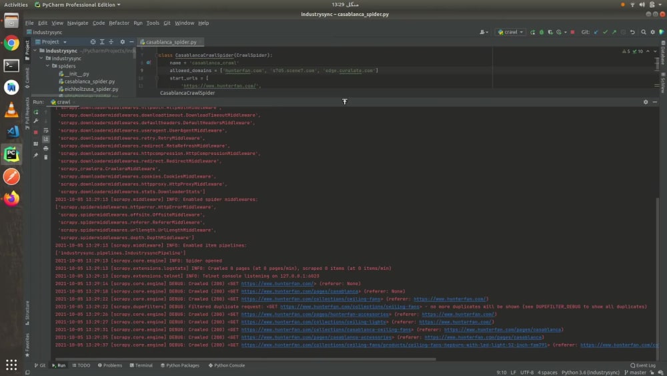667x376 pixels.
Task: Click the Run console vertical scrollbar
Action: pyautogui.click(x=657, y=276)
